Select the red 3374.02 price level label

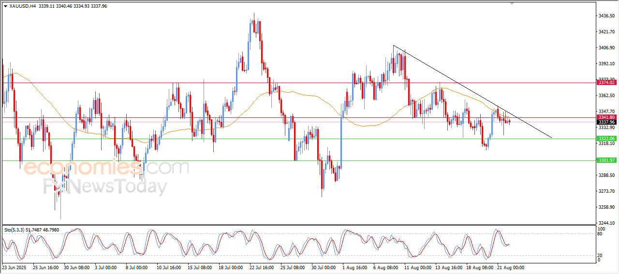coord(606,83)
